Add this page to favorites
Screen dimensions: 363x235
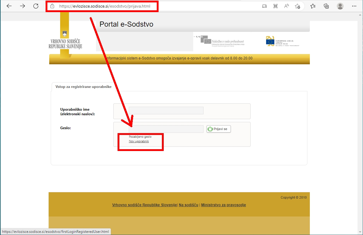click(x=298, y=6)
